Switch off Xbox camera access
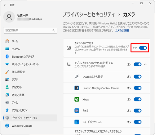 pos(138,99)
